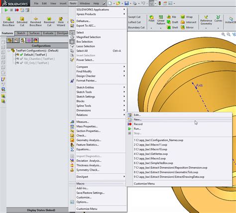
Task: Select the Rib feature tool
Action: click(171, 17)
